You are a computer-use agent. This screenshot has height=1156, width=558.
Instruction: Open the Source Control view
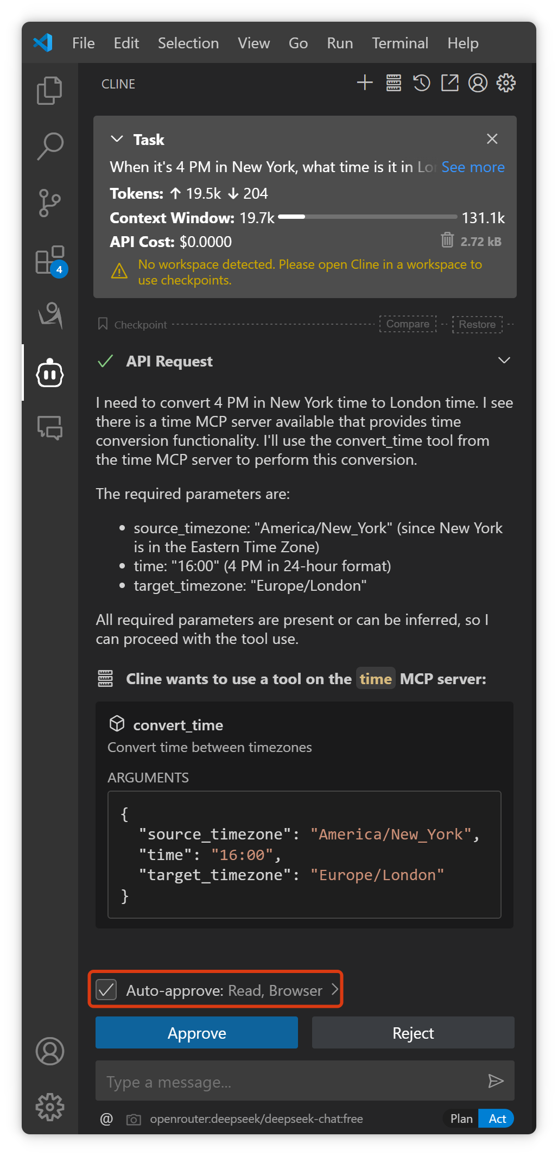click(x=50, y=203)
